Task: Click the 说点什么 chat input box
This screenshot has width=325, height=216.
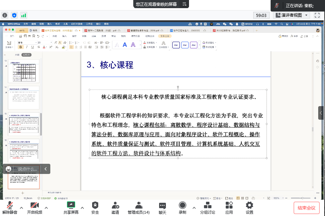Action: pos(27,169)
